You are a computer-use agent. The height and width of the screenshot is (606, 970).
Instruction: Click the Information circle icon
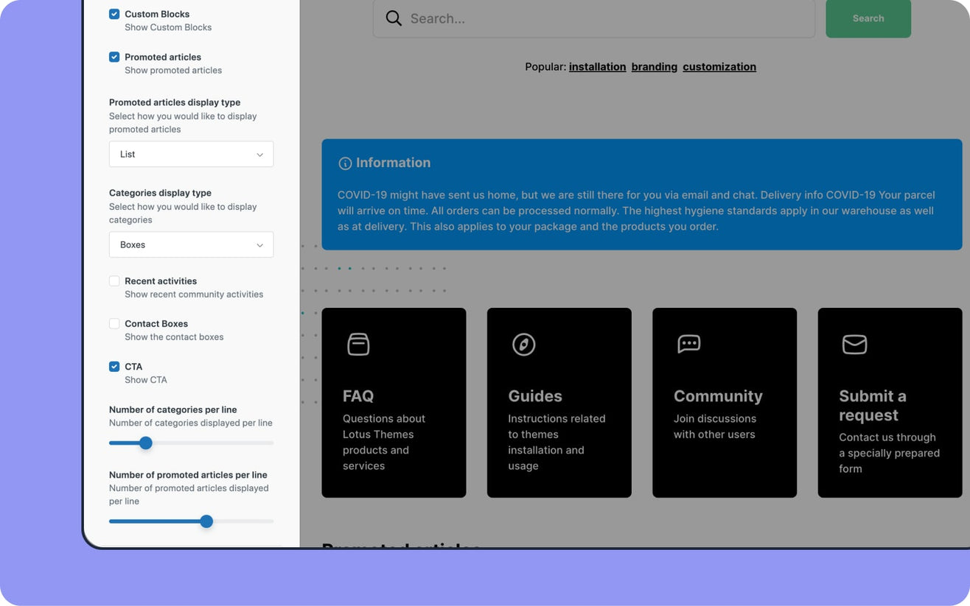[345, 163]
